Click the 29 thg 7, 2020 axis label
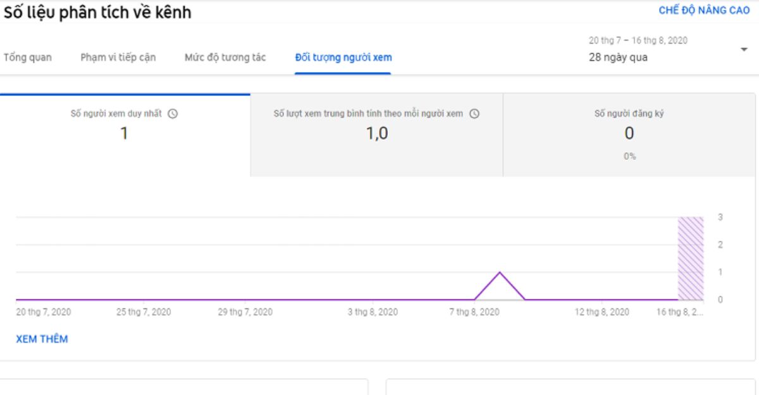This screenshot has height=395, width=759. [245, 312]
